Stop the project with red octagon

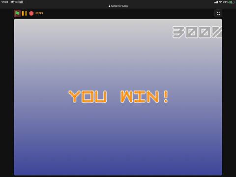tap(31, 13)
